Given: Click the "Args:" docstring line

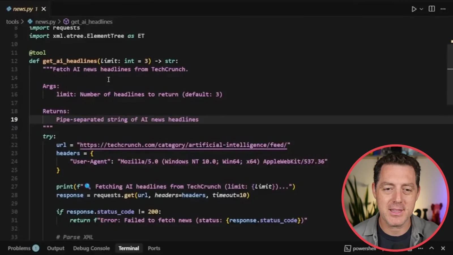Looking at the screenshot, I should point(51,86).
